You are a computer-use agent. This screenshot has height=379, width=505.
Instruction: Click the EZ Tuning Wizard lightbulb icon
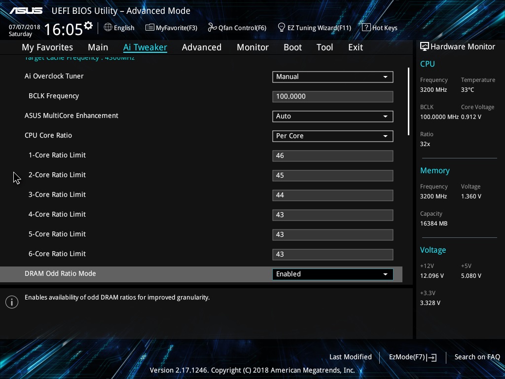(281, 28)
